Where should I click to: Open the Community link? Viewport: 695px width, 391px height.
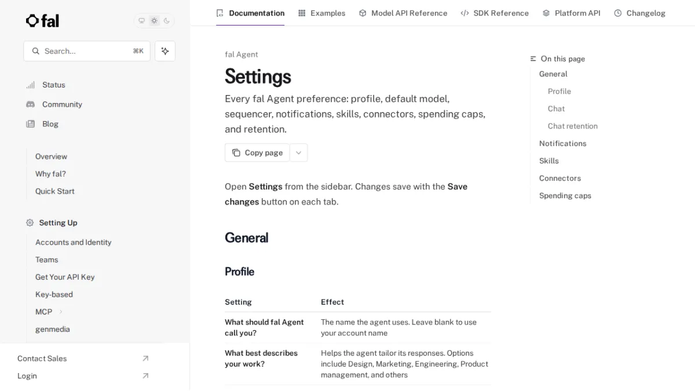62,104
